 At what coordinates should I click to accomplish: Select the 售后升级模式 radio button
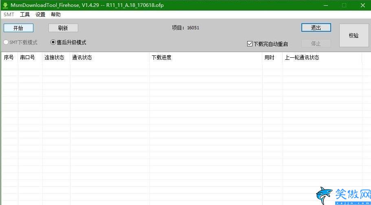(68, 42)
